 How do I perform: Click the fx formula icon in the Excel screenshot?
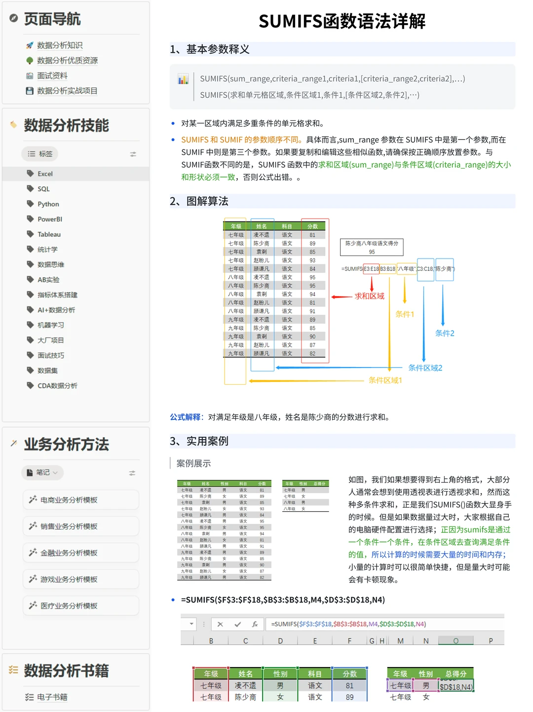255,624
